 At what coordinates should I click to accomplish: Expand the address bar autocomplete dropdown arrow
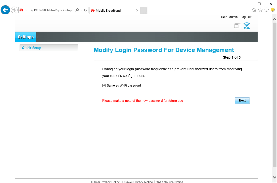pyautogui.click(x=81, y=10)
